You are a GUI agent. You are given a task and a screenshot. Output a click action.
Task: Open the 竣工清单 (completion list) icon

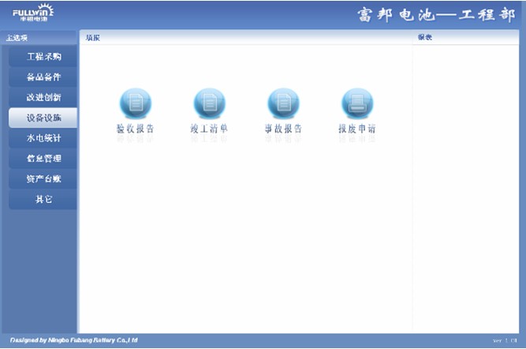[x=209, y=103]
